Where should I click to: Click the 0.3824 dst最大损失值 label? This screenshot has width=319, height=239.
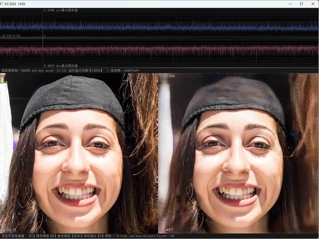61,66
